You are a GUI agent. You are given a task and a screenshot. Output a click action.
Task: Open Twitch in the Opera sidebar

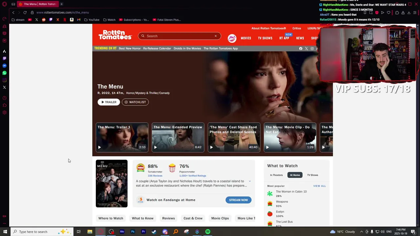coord(5,58)
